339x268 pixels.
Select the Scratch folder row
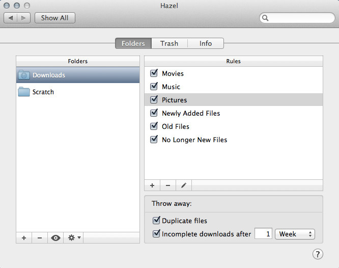[x=78, y=92]
